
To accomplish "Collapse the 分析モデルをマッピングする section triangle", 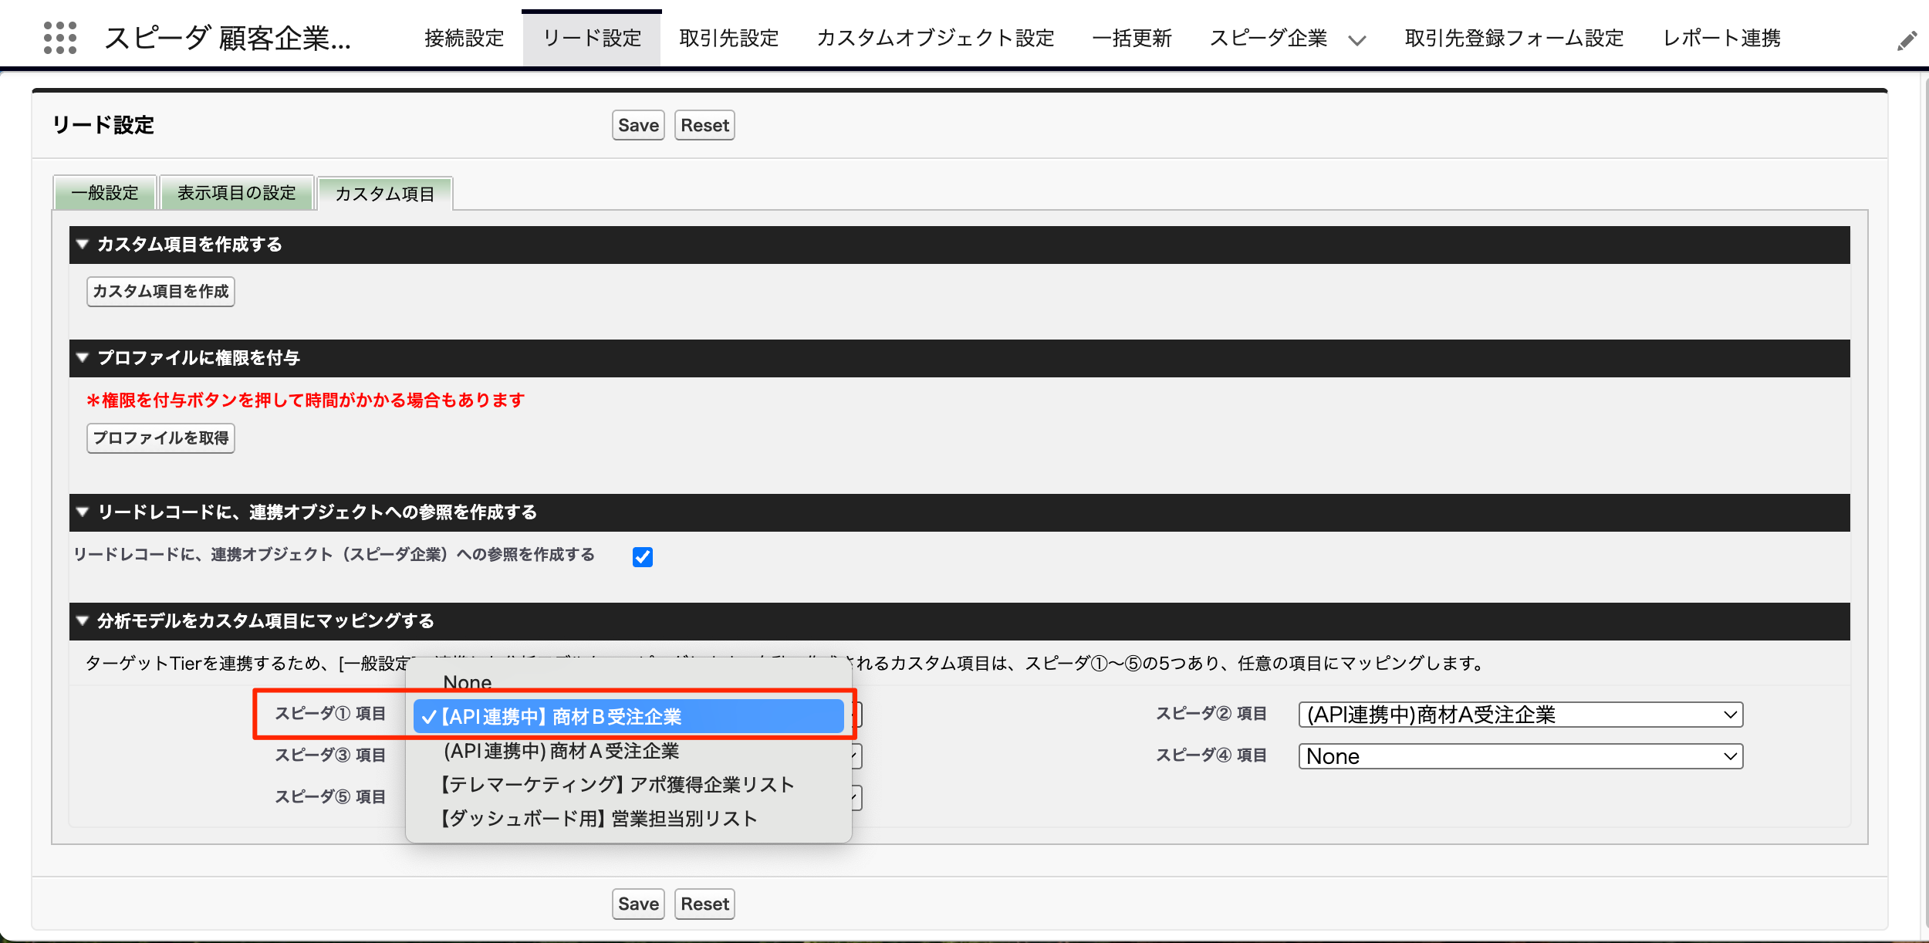I will click(83, 621).
